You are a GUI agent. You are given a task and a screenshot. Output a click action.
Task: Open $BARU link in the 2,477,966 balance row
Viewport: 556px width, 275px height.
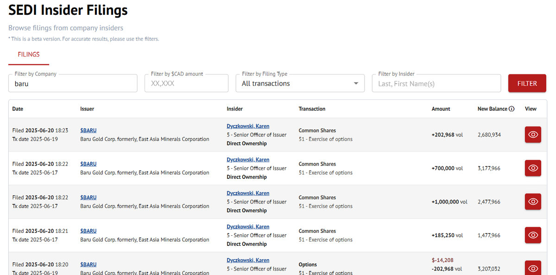[88, 197]
